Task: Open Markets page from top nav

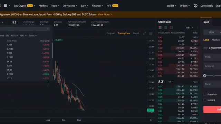Action: tap(43, 6)
